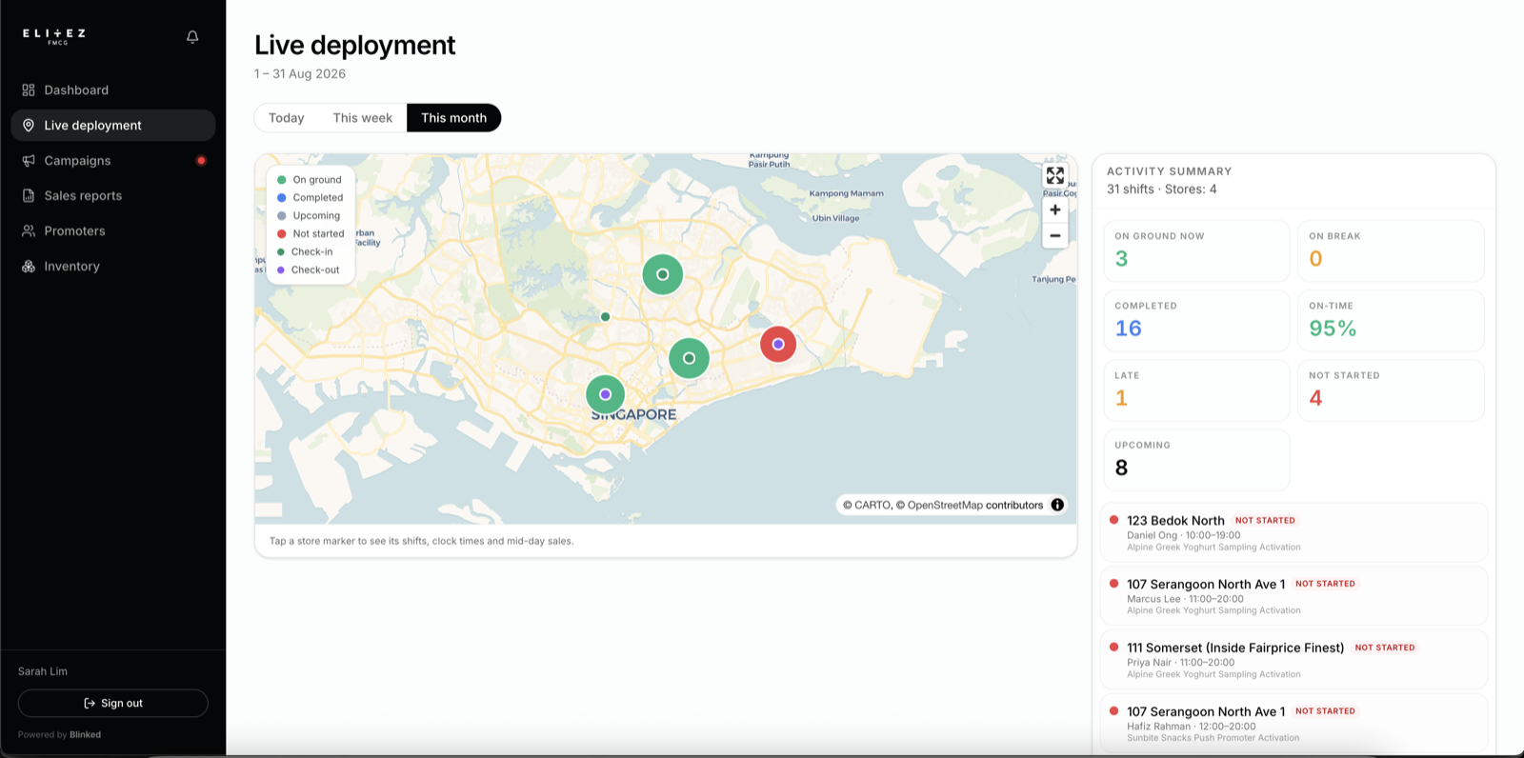Toggle map fullscreen view

(1055, 175)
